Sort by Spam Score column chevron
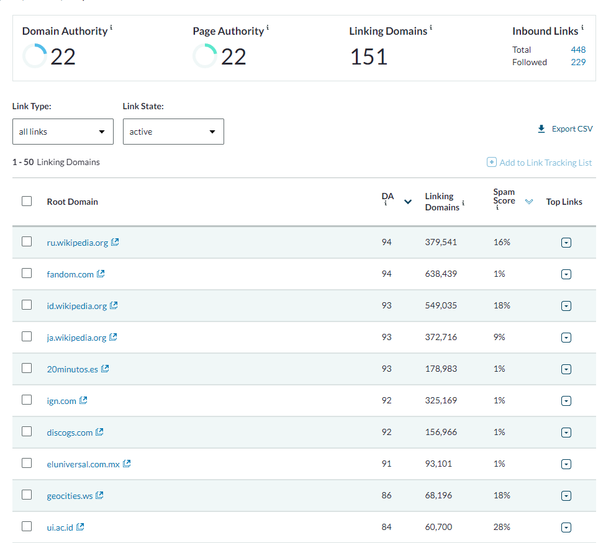Viewport: 611px width, 543px height. [x=529, y=202]
